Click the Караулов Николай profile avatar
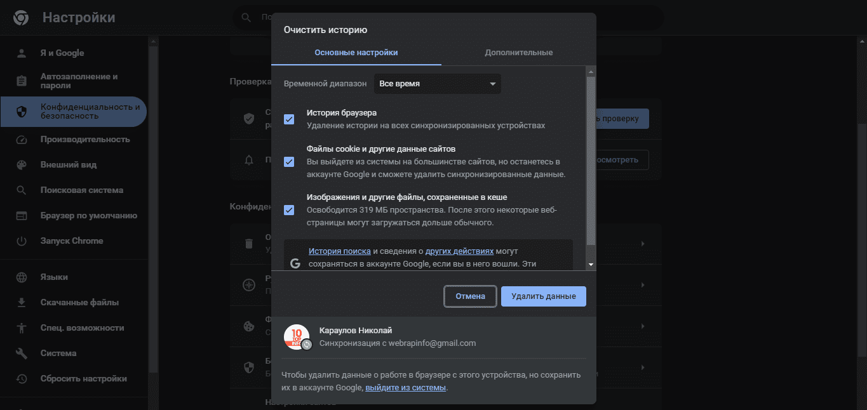 297,337
